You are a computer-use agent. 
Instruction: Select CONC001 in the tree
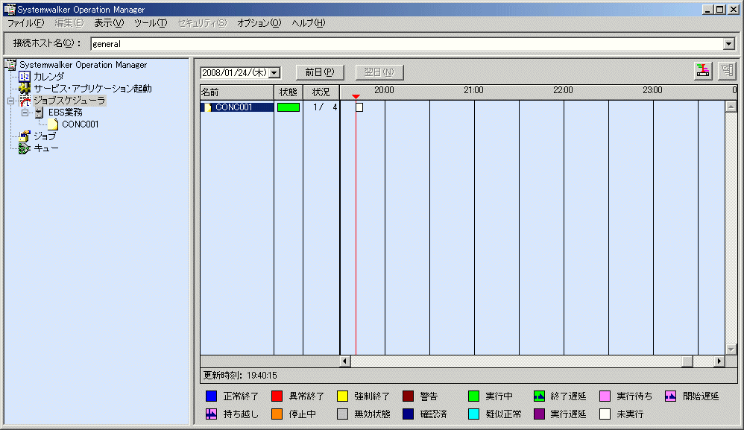(81, 124)
